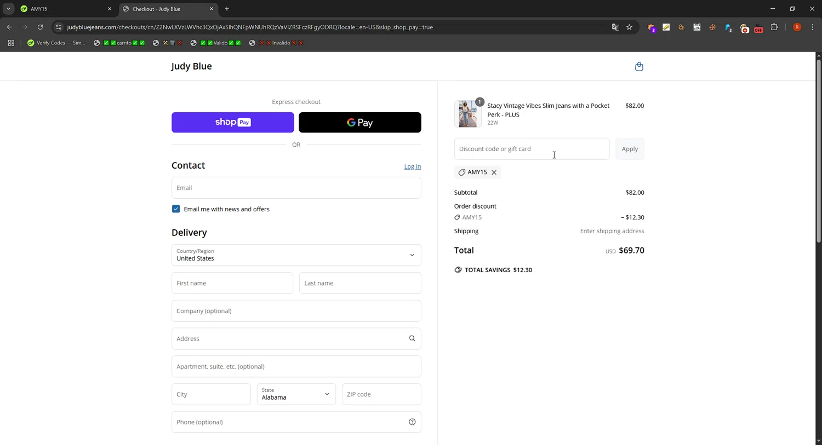The image size is (822, 445).
Task: Click the Stacy Vintage jeans product thumbnail
Action: tap(467, 114)
